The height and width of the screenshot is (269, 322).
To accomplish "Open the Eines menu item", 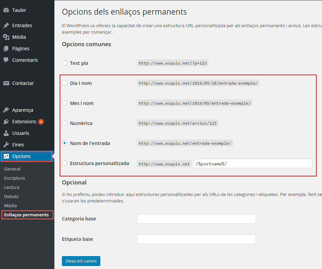I will (x=18, y=145).
